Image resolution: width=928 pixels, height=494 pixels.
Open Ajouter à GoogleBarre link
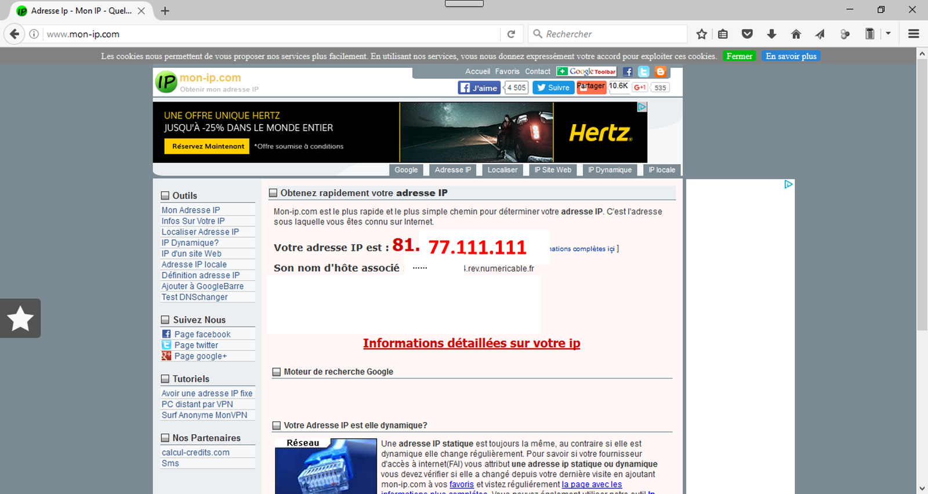pos(202,286)
